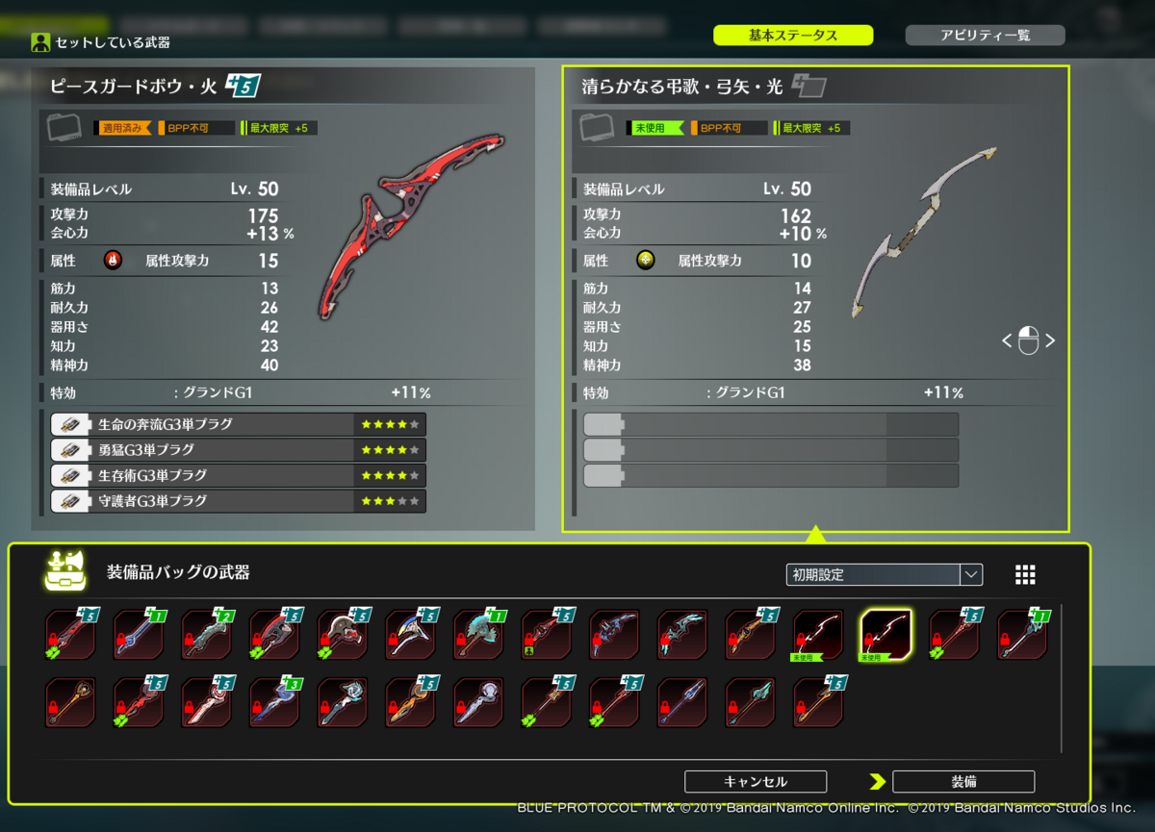Select the 生命の奔流G3単プラグ row
Screen dimensions: 1155x832
pyautogui.click(x=238, y=424)
